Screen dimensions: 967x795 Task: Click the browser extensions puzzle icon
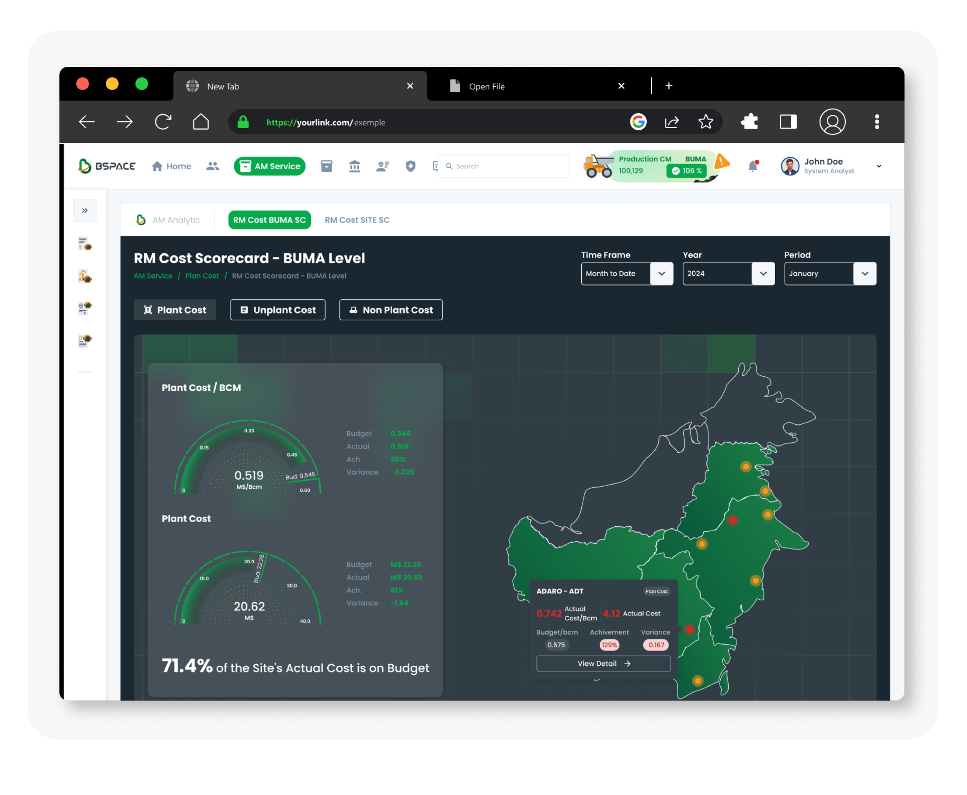pos(749,122)
